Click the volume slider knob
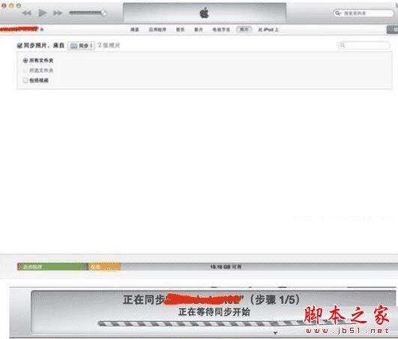 tap(103, 13)
